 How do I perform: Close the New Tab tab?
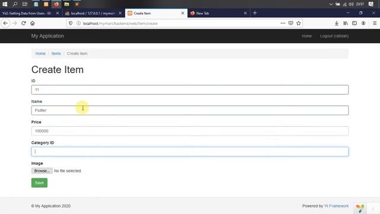[245, 13]
